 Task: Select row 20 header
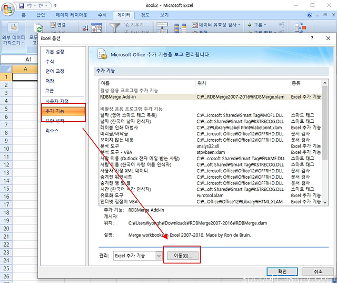click(x=6, y=229)
